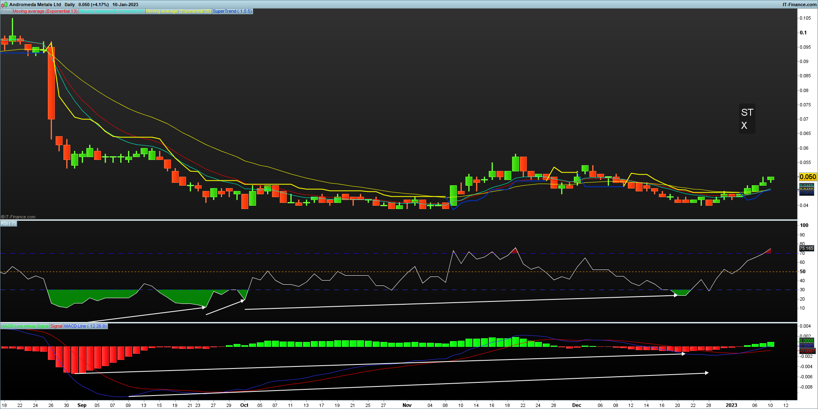Image resolution: width=818 pixels, height=409 pixels.
Task: Click the Oct marker on the time axis
Action: pos(244,405)
